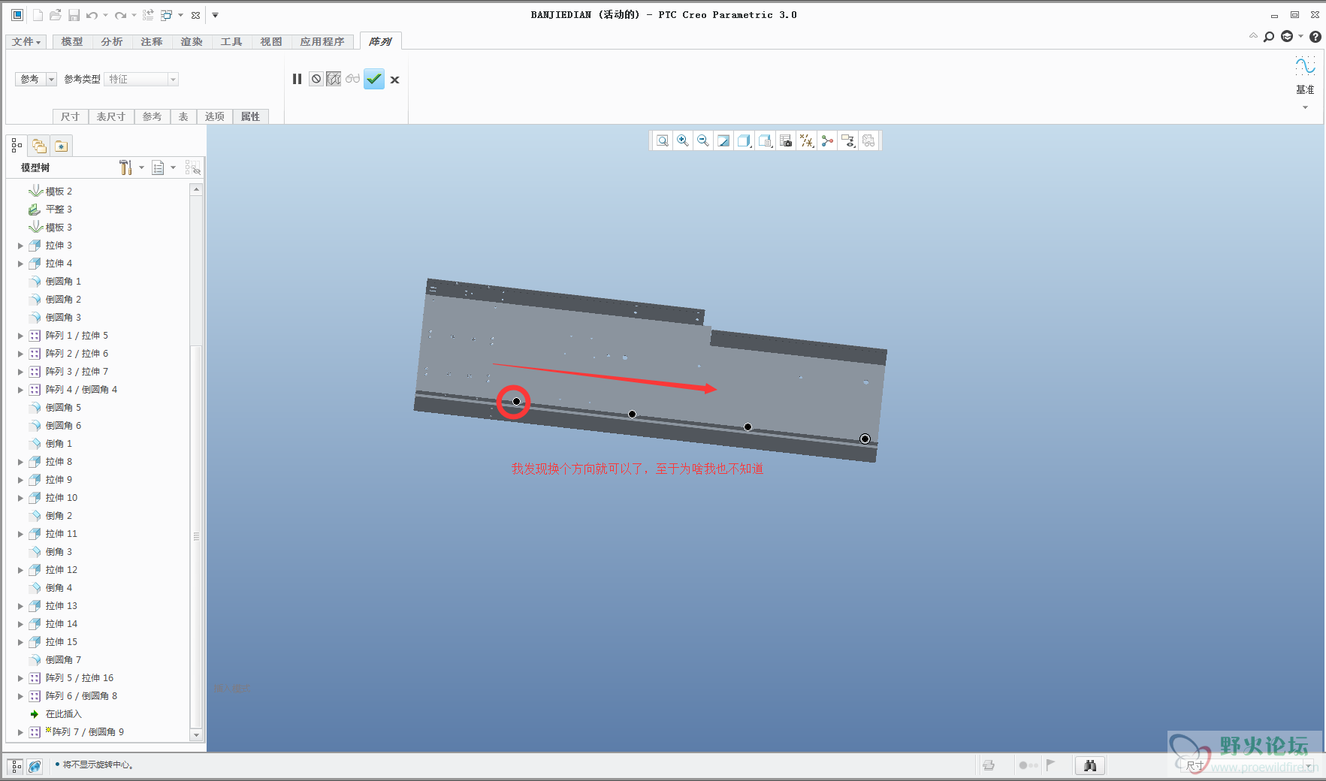This screenshot has height=781, width=1326.
Task: Cancel the pattern feature with X
Action: point(394,80)
